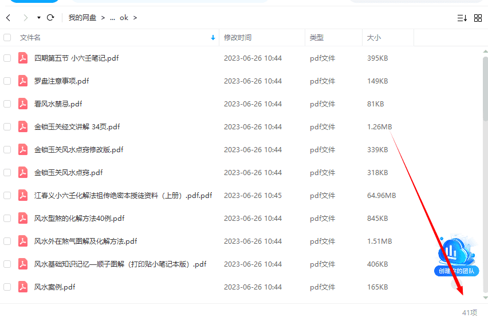Screen dimensions: 488x321
Task: Open the create team cloud widget
Action: (456, 256)
